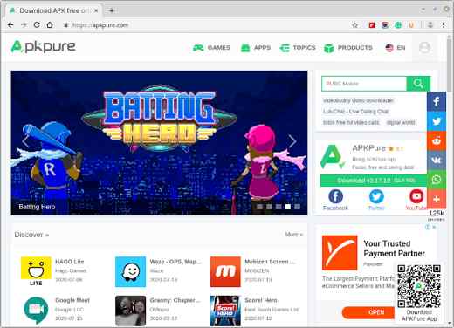
Task: Click the Payoneer ad logo
Action: (x=340, y=253)
